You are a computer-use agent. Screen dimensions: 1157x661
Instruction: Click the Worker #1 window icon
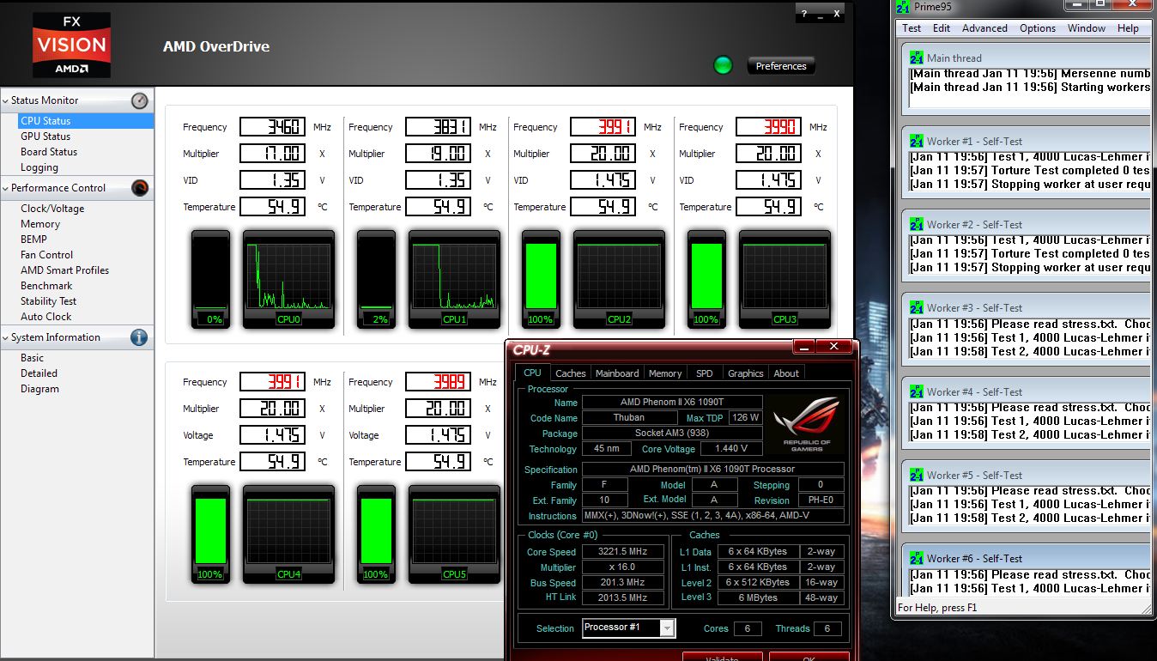pos(918,141)
